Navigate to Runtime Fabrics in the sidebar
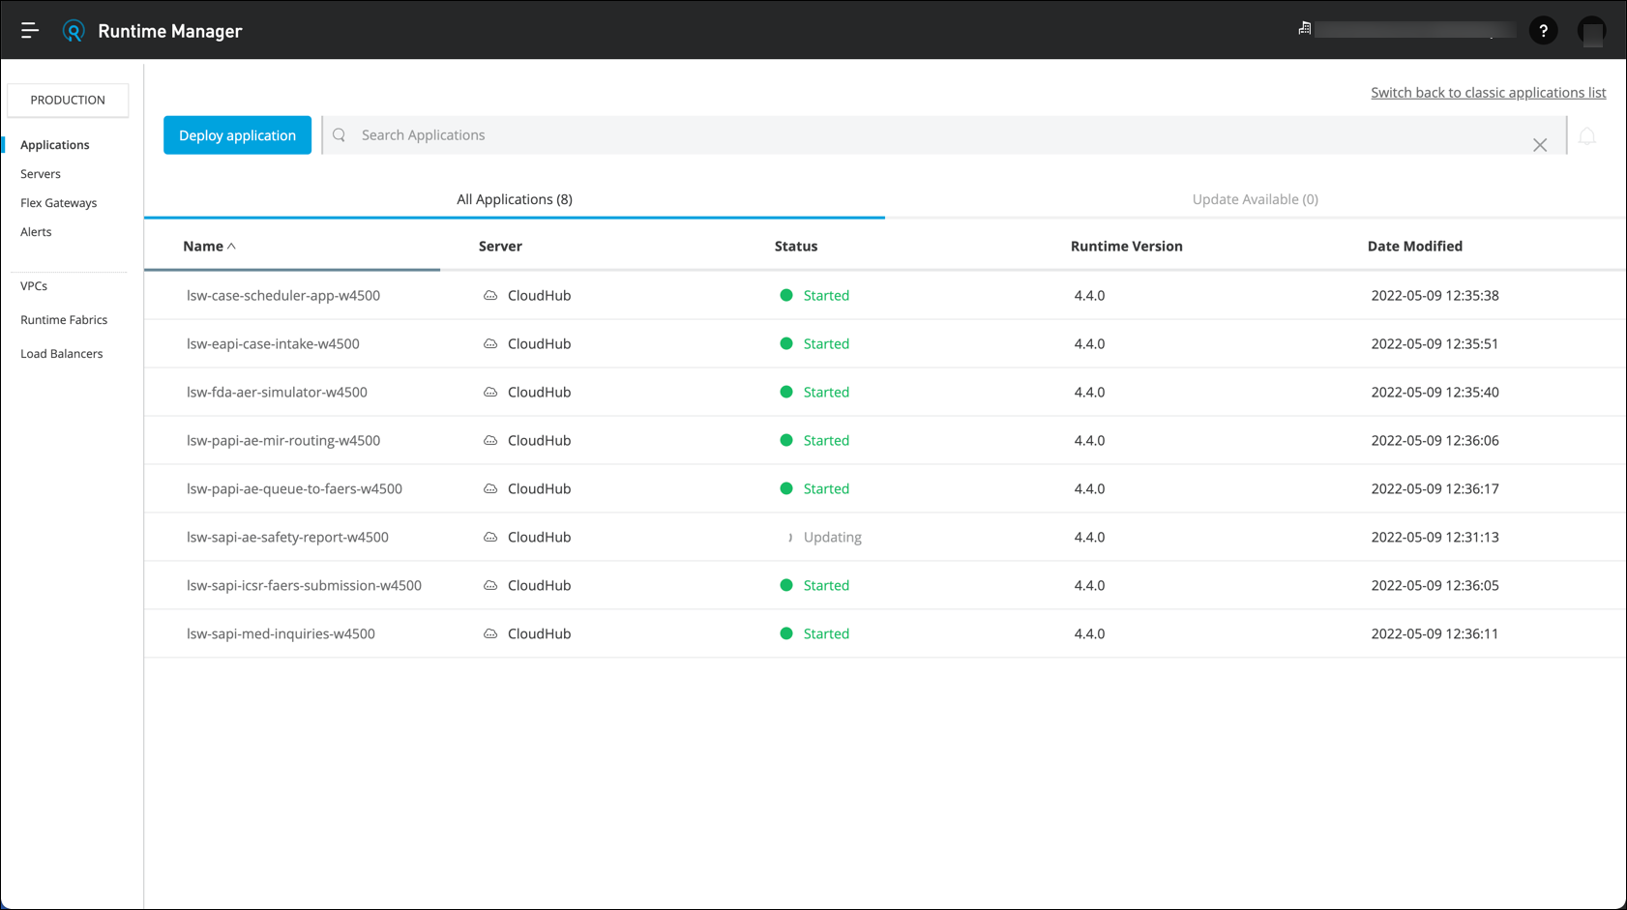Viewport: 1627px width, 910px height. pos(64,319)
